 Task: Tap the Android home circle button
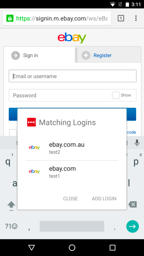72,248
